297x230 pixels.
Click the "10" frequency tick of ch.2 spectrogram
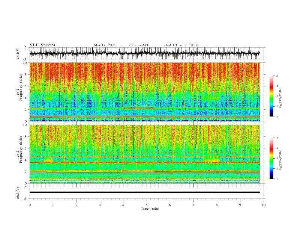pos(25,125)
